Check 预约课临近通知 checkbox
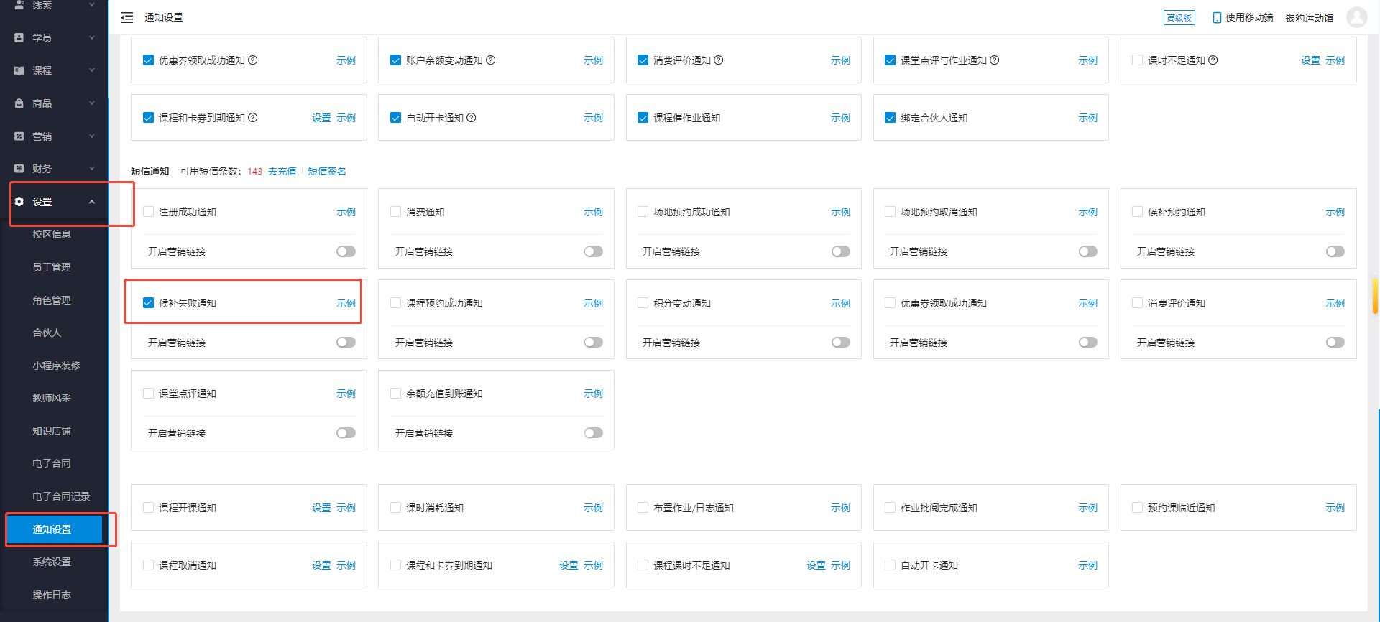 pyautogui.click(x=1137, y=508)
